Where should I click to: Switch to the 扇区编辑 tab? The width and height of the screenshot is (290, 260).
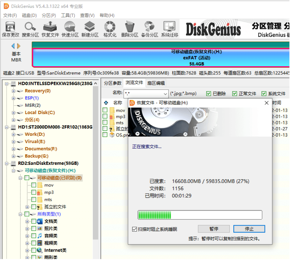(156, 83)
